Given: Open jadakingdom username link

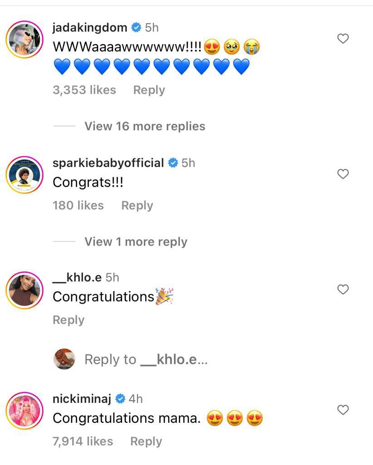Looking at the screenshot, I should 90,28.
